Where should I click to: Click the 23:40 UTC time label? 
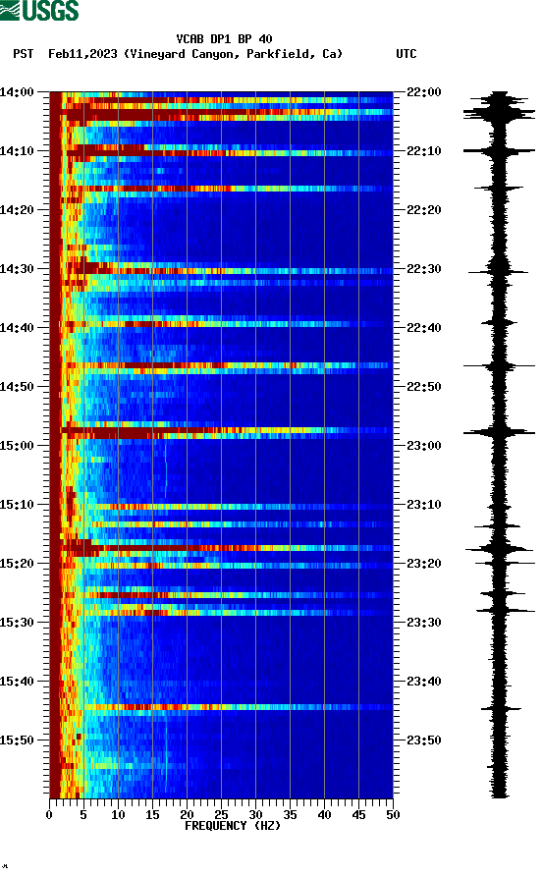tap(424, 682)
